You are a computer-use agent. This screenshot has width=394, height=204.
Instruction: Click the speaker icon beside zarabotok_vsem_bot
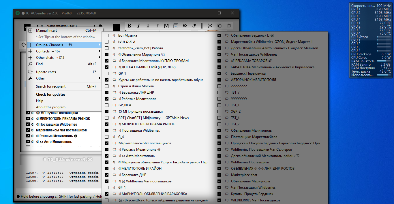(114, 48)
